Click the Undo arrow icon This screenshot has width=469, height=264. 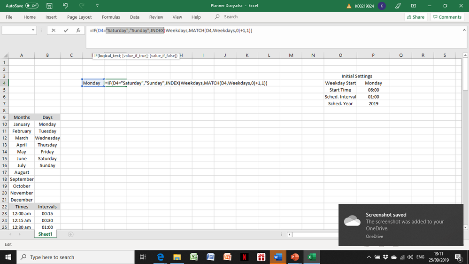pyautogui.click(x=66, y=6)
